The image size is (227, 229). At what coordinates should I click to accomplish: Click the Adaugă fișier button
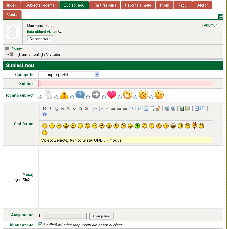[x=101, y=216]
